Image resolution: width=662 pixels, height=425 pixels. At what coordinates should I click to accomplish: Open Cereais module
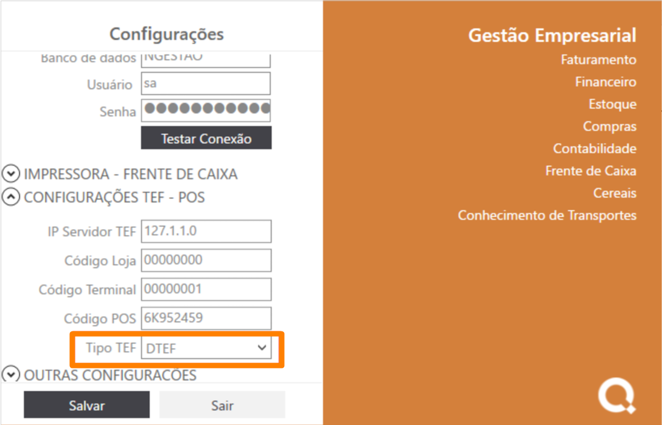point(614,193)
